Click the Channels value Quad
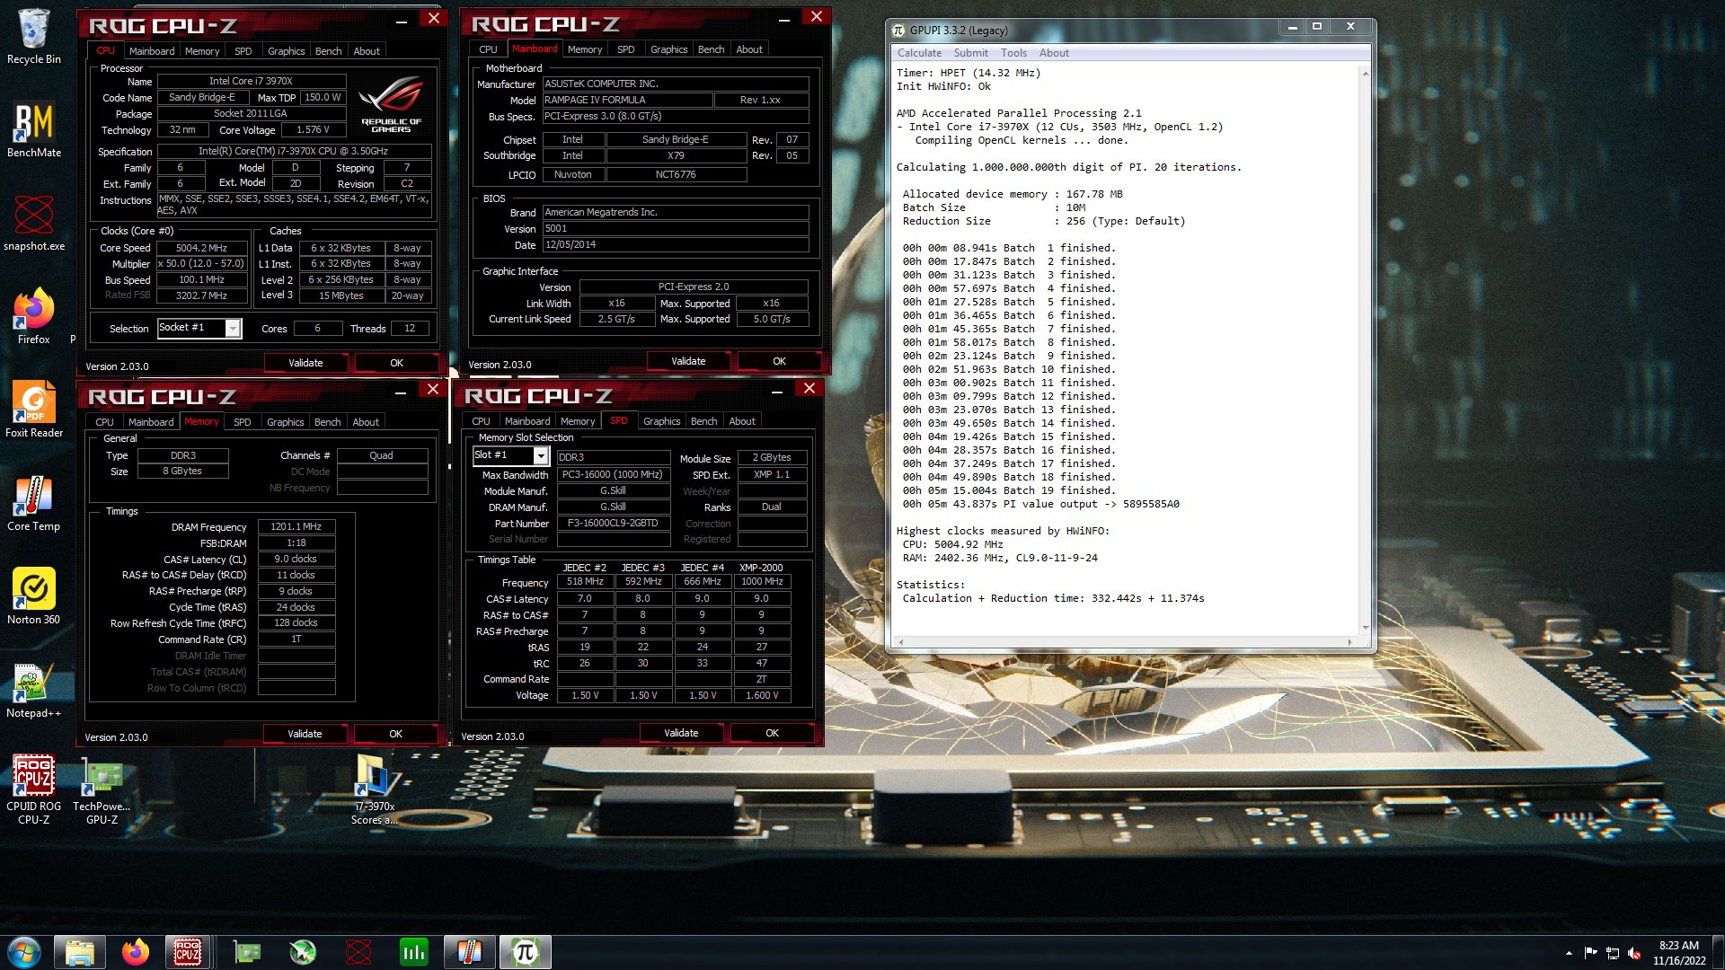This screenshot has height=970, width=1725. (382, 456)
